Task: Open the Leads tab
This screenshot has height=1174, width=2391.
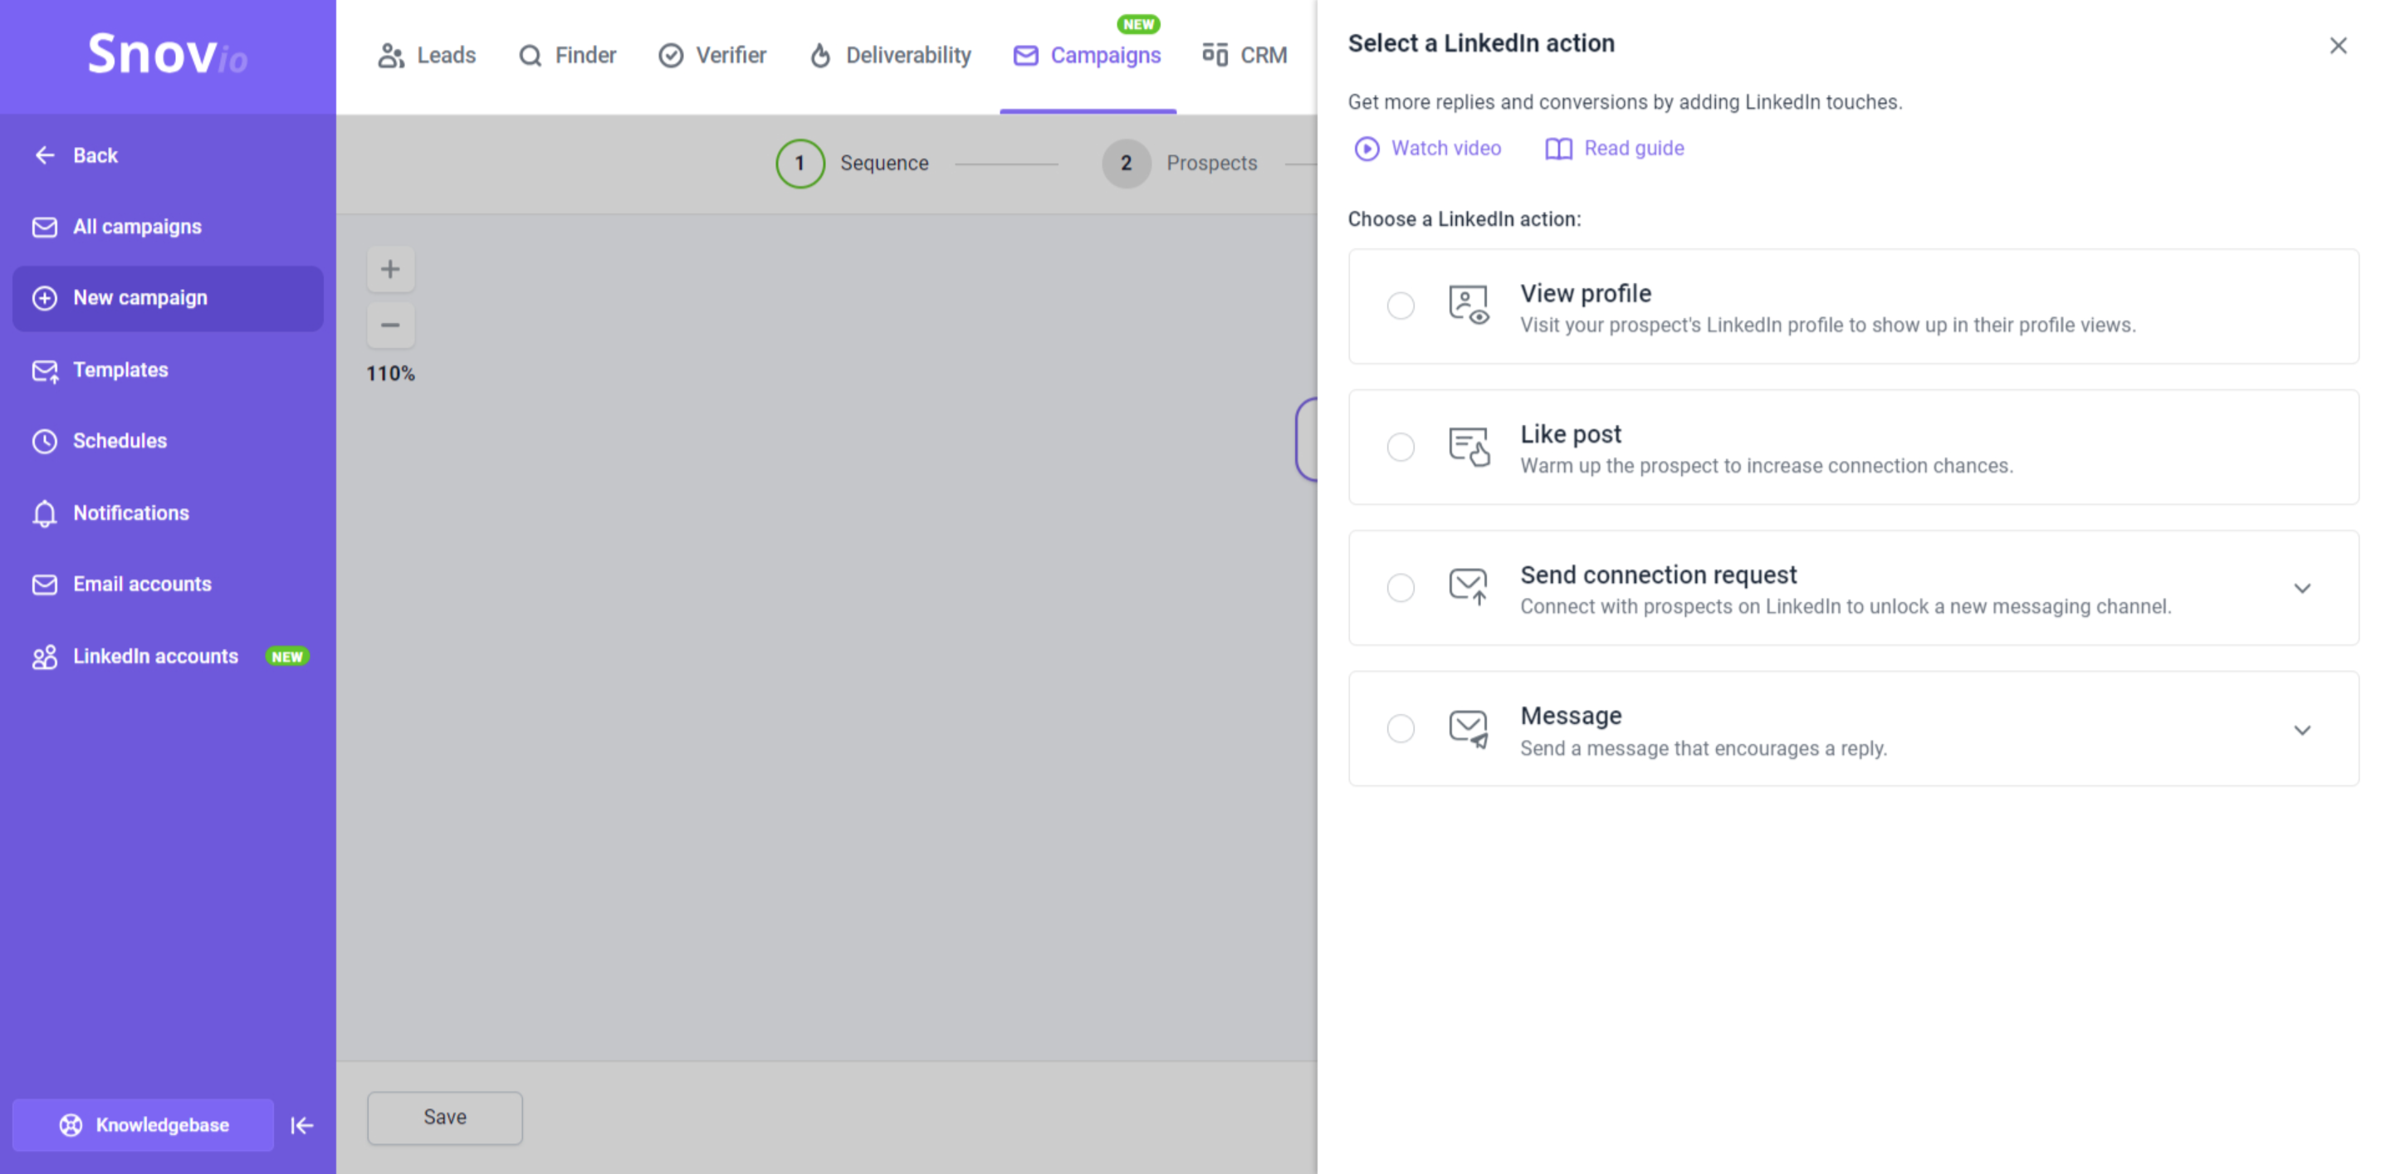Action: tap(427, 56)
